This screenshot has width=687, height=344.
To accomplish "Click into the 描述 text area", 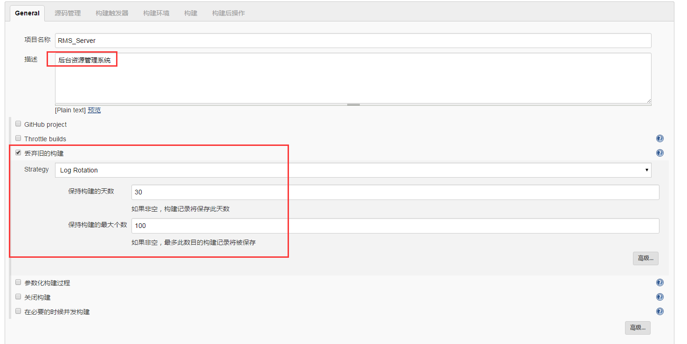I will (353, 78).
